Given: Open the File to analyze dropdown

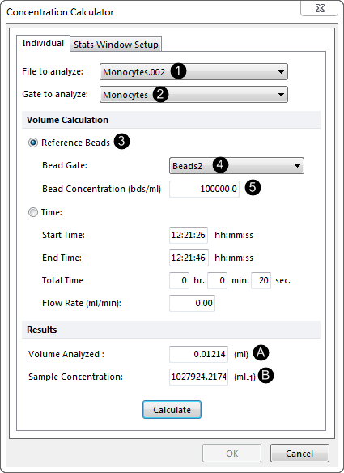Looking at the screenshot, I should coord(193,72).
